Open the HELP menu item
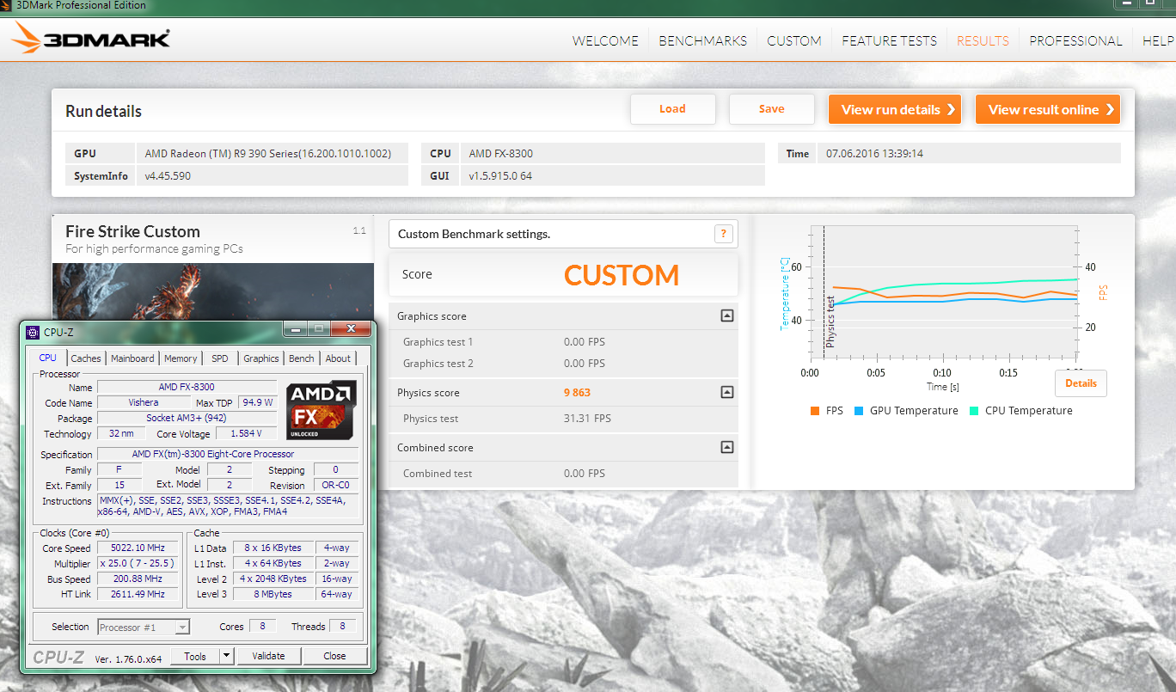The image size is (1176, 692). pos(1158,40)
